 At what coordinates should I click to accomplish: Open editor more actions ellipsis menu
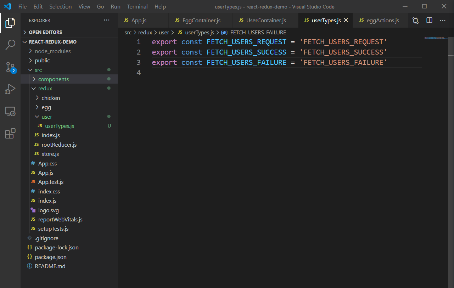[443, 21]
